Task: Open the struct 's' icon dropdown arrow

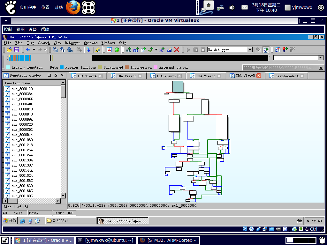Action: coord(156,50)
